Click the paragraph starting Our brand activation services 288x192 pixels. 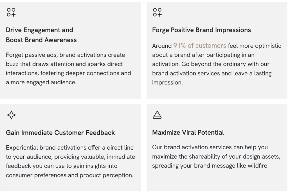click(x=216, y=156)
